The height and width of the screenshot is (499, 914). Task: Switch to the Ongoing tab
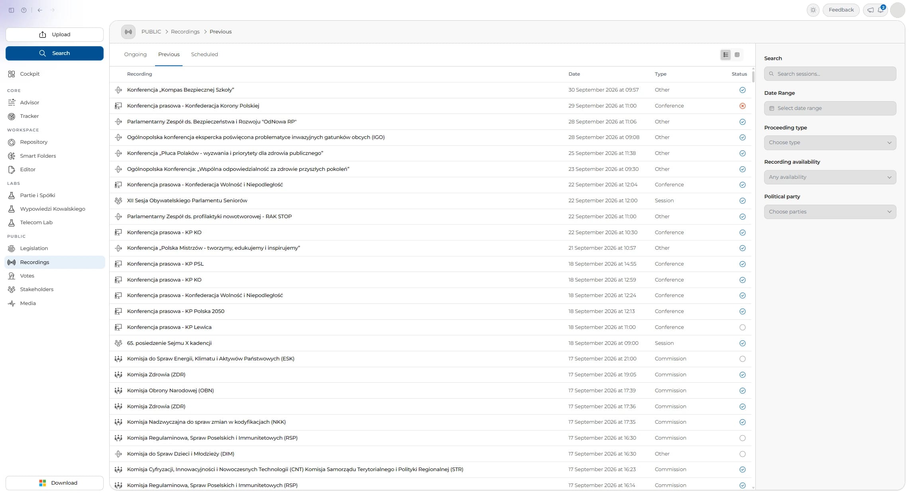(x=135, y=55)
